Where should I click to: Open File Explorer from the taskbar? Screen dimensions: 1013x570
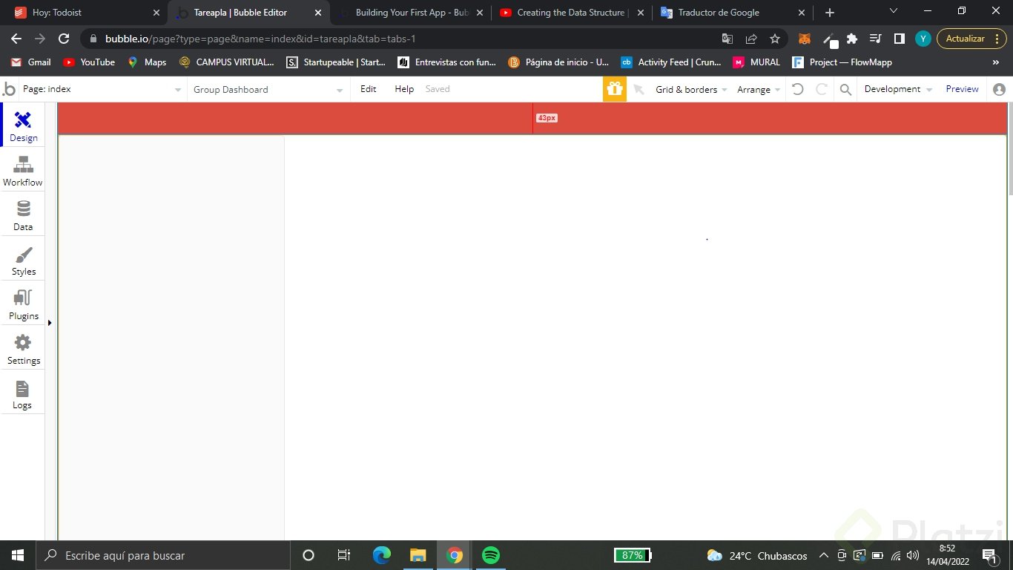click(x=418, y=555)
